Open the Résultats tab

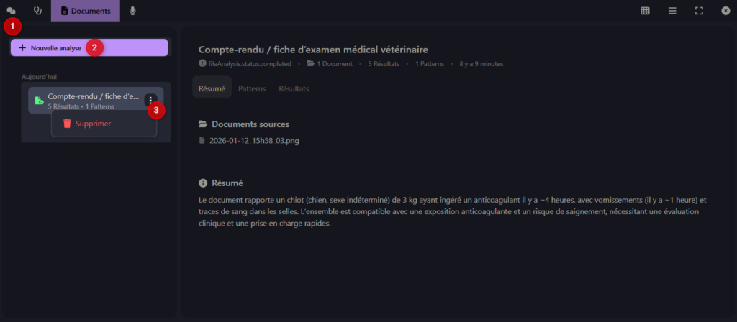294,88
